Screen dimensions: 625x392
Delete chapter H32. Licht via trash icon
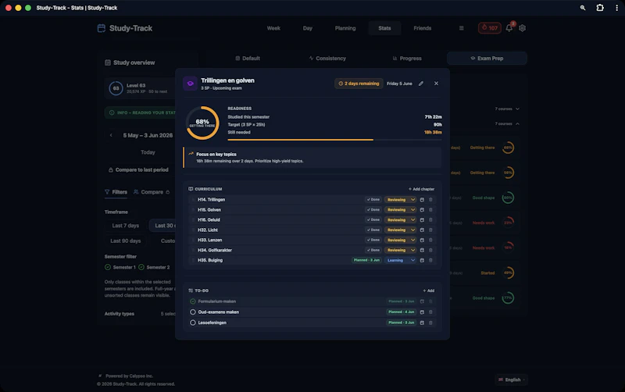[430, 230]
